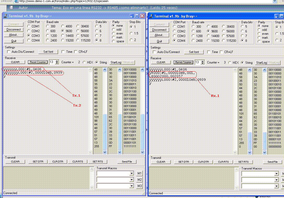Click binary column scroll-down arrow, left window

tap(142, 152)
